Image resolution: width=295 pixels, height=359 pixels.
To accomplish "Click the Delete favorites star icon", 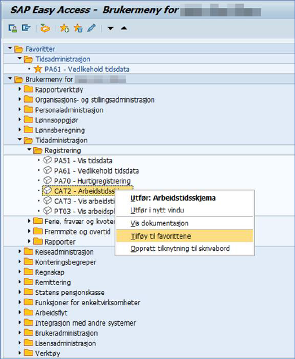I will coord(78,28).
